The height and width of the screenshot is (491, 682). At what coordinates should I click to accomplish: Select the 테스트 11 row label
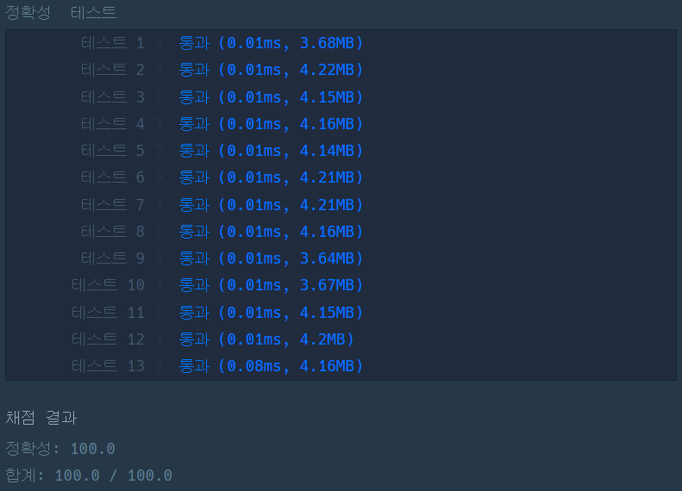click(108, 313)
